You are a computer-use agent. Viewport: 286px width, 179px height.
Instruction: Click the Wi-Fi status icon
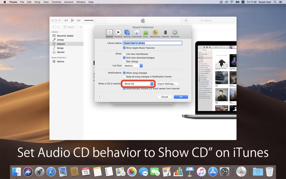[232, 2]
